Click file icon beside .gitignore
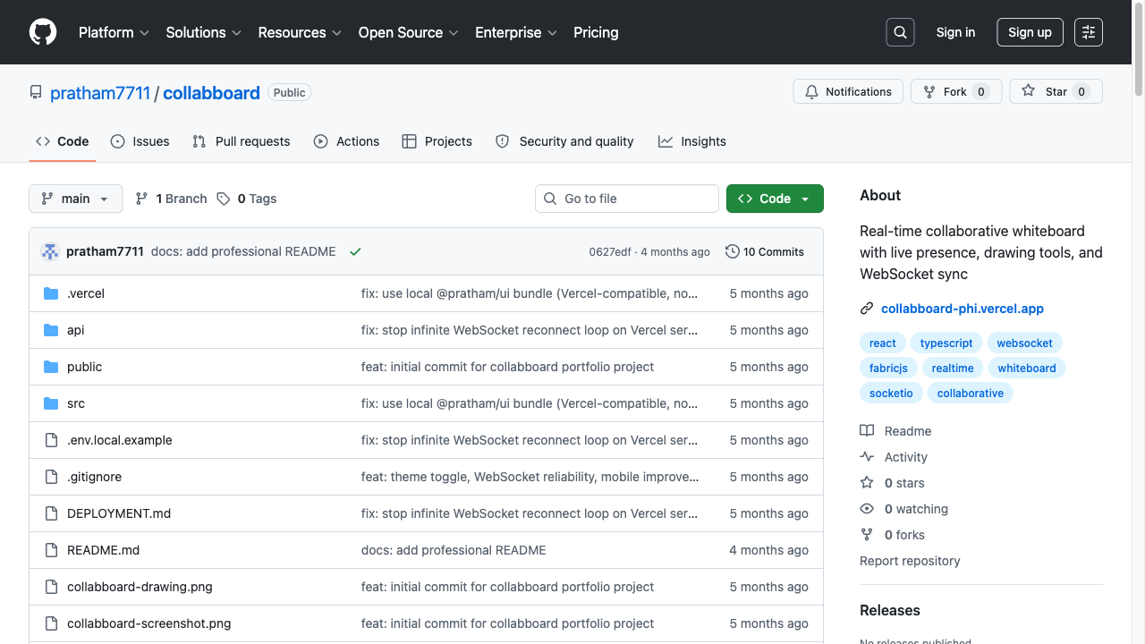This screenshot has height=644, width=1145. pyautogui.click(x=51, y=477)
